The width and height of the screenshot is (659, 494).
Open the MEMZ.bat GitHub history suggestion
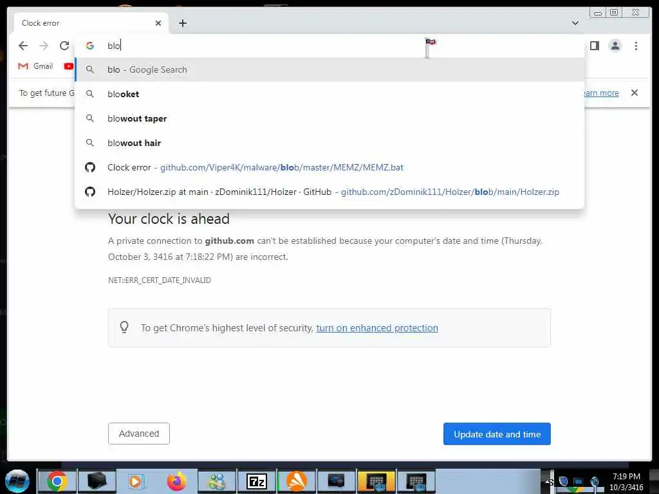(329, 167)
